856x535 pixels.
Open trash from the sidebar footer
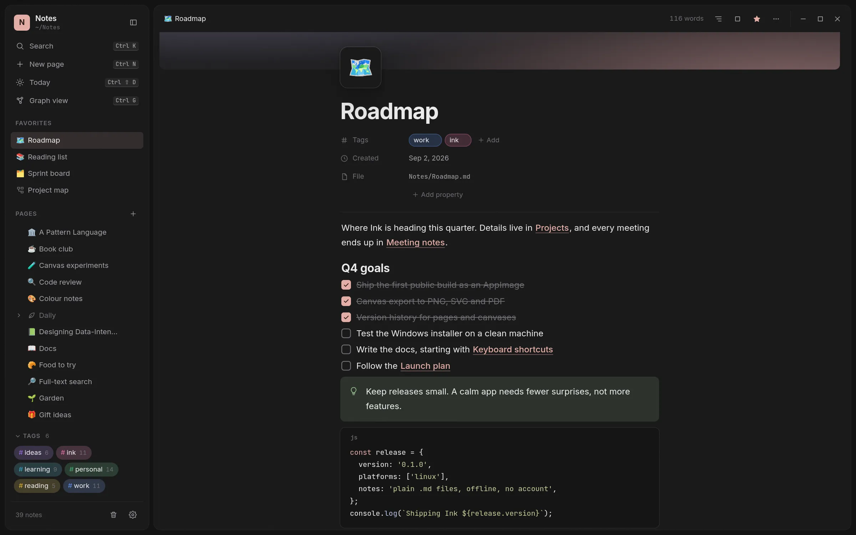113,515
